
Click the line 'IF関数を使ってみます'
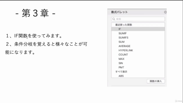[34, 36]
